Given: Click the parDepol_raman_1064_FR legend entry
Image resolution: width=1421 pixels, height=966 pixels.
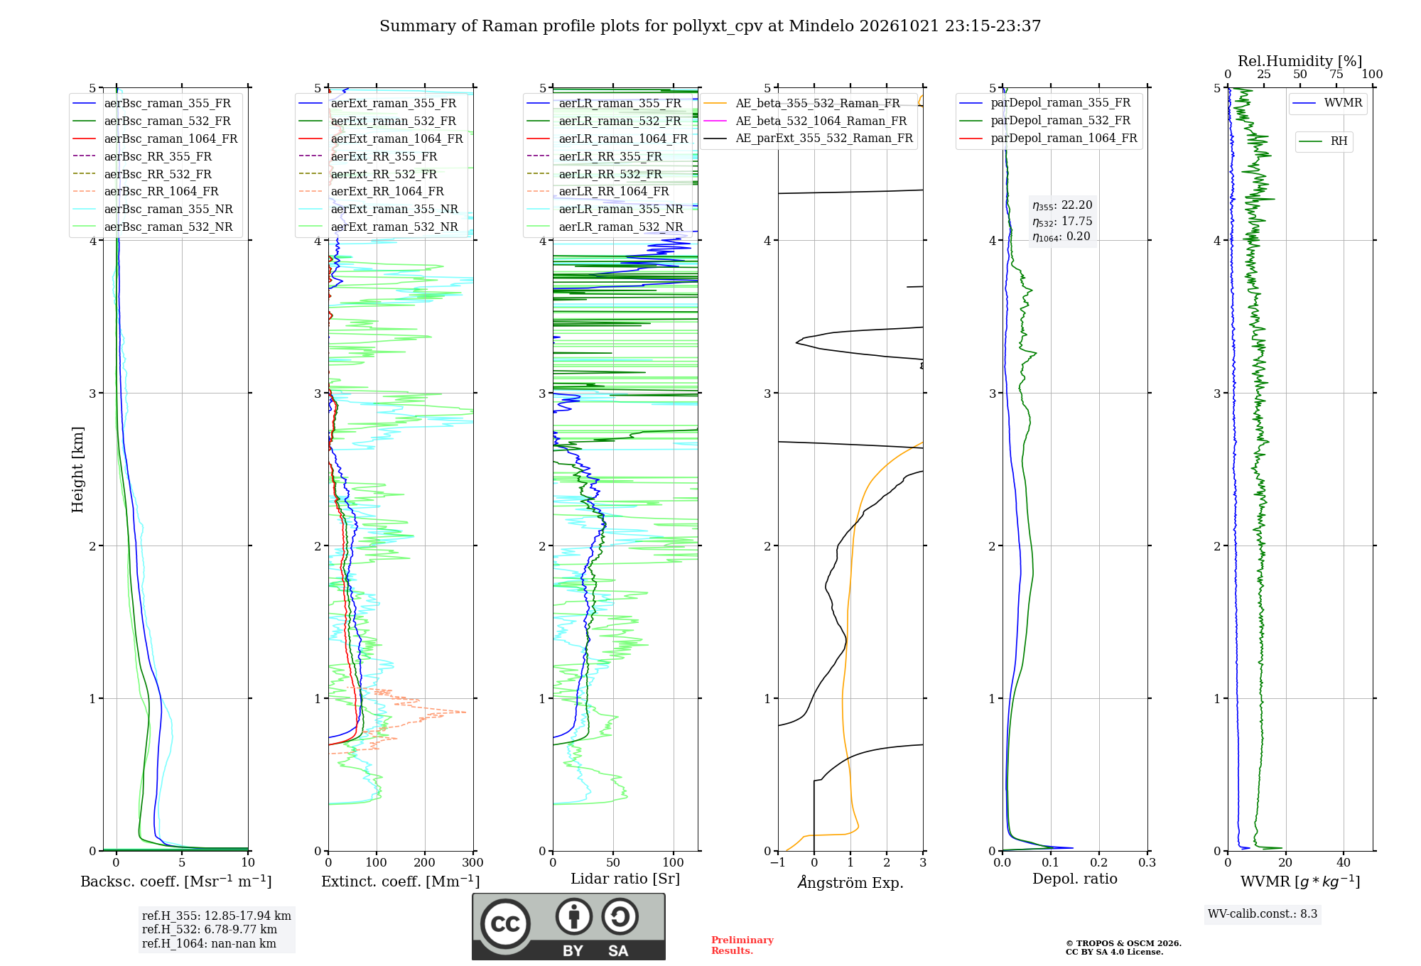Looking at the screenshot, I should (x=1049, y=138).
